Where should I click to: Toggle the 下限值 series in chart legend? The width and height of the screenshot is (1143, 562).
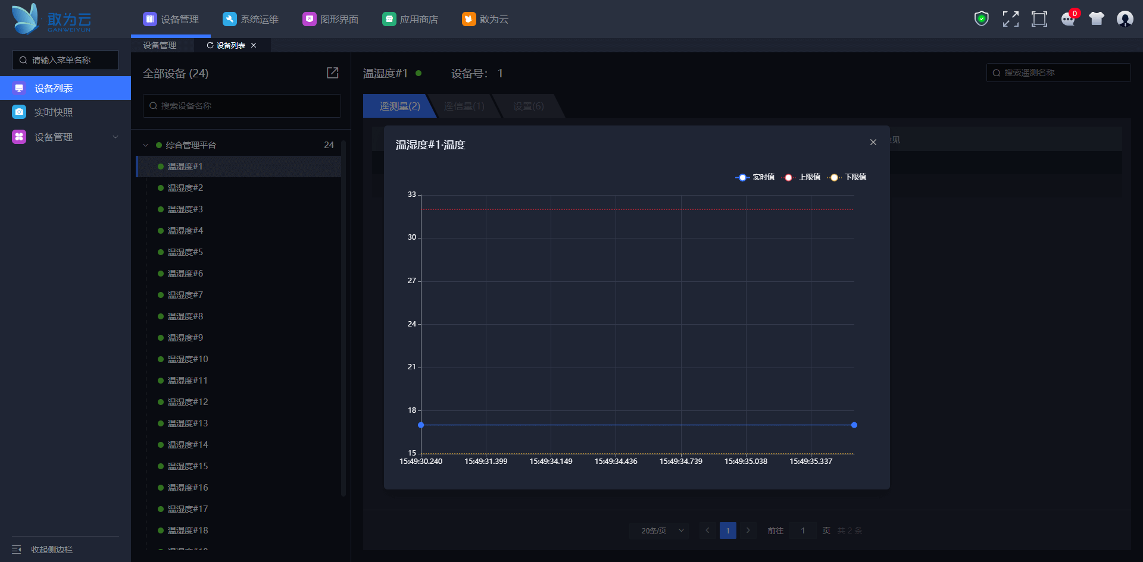click(847, 177)
